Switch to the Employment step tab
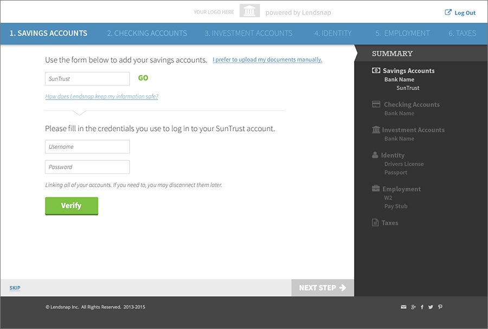488x329 pixels. 402,33
